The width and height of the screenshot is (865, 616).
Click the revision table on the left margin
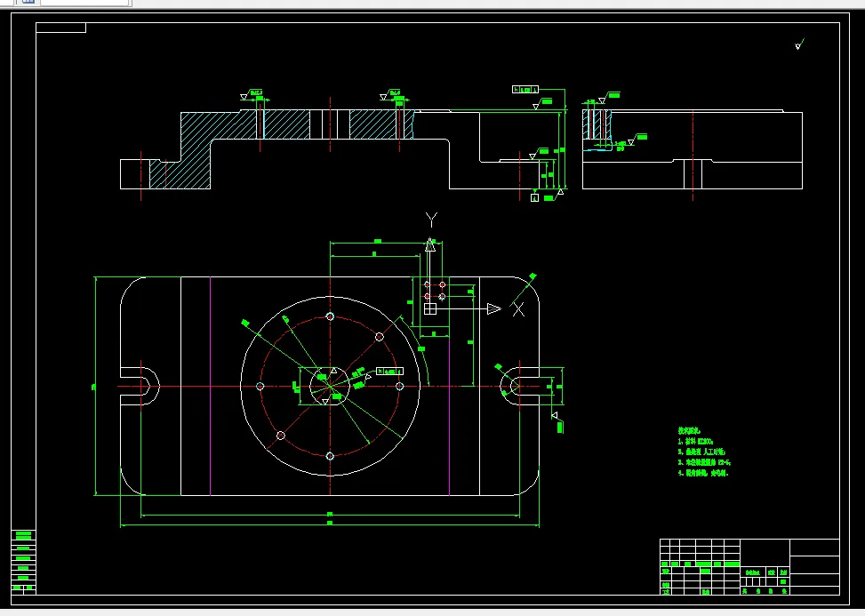(x=23, y=562)
